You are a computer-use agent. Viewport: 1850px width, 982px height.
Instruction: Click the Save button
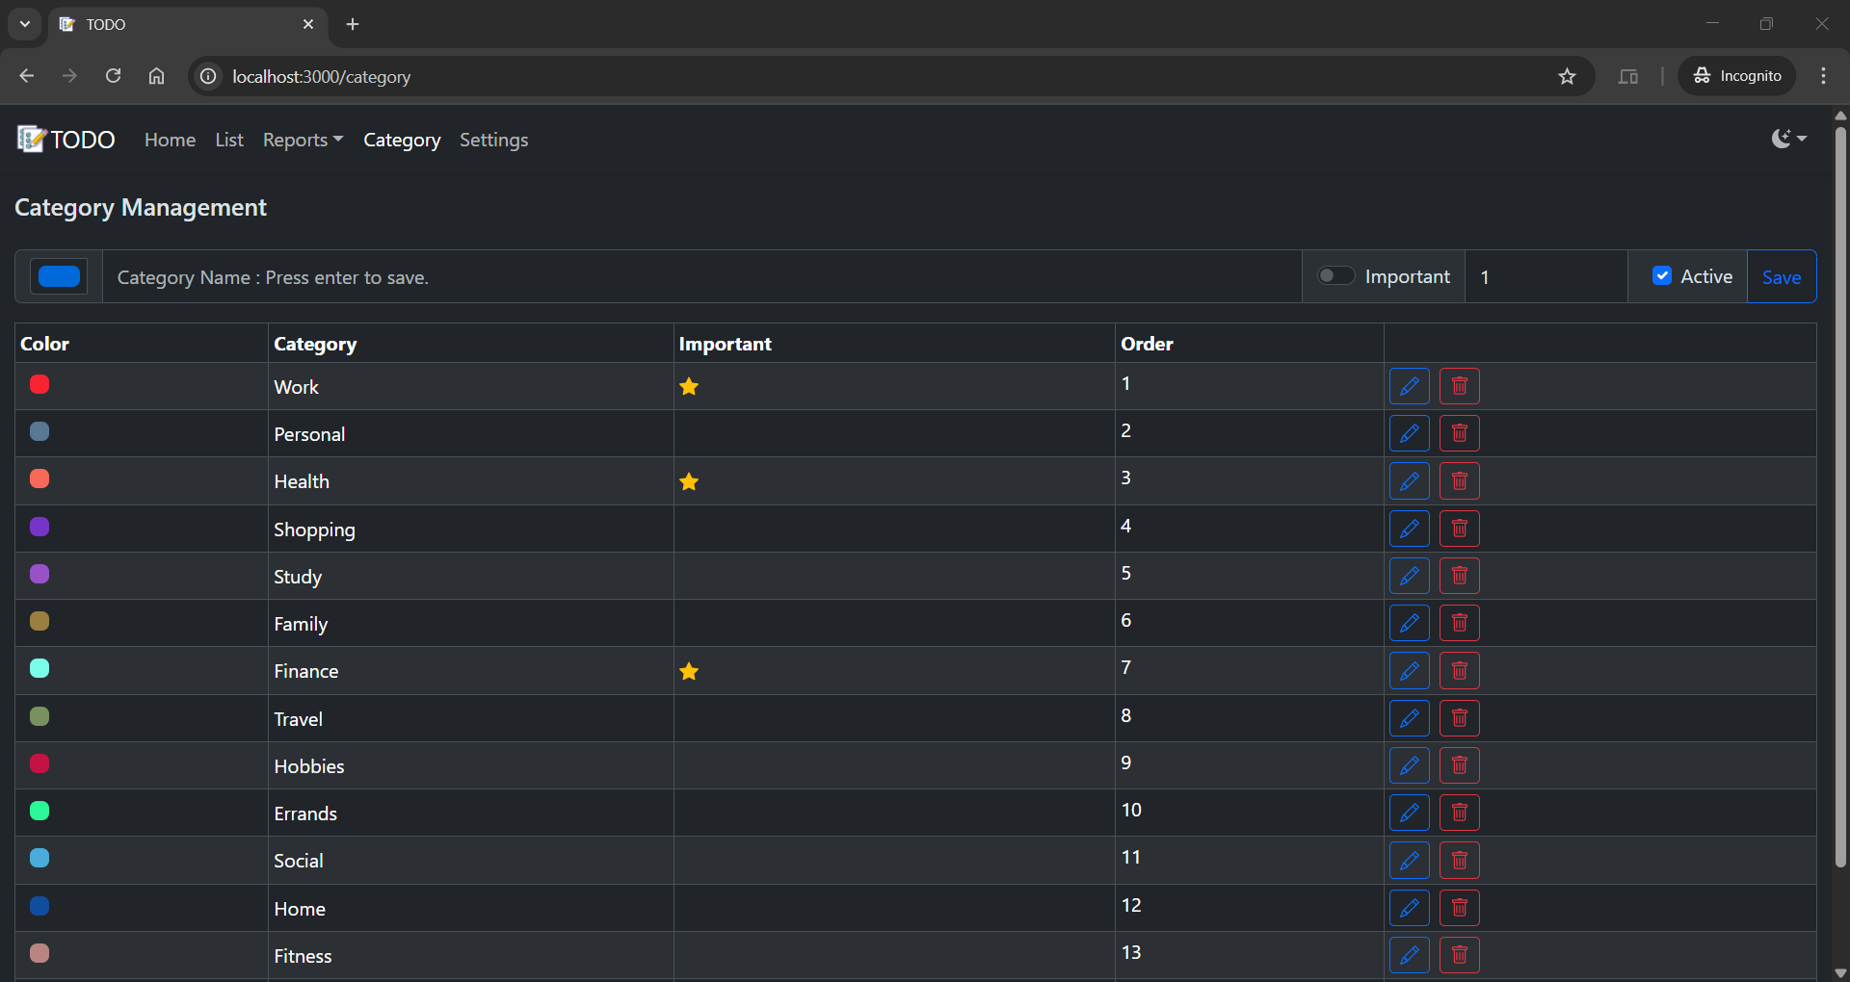1781,277
